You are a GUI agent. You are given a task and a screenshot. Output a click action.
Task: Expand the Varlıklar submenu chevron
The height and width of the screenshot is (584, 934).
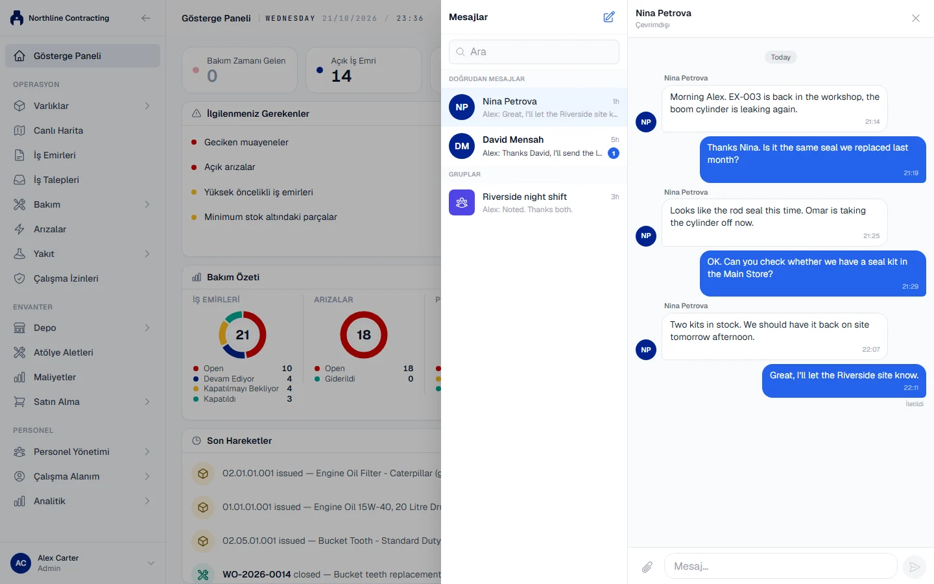pos(147,106)
